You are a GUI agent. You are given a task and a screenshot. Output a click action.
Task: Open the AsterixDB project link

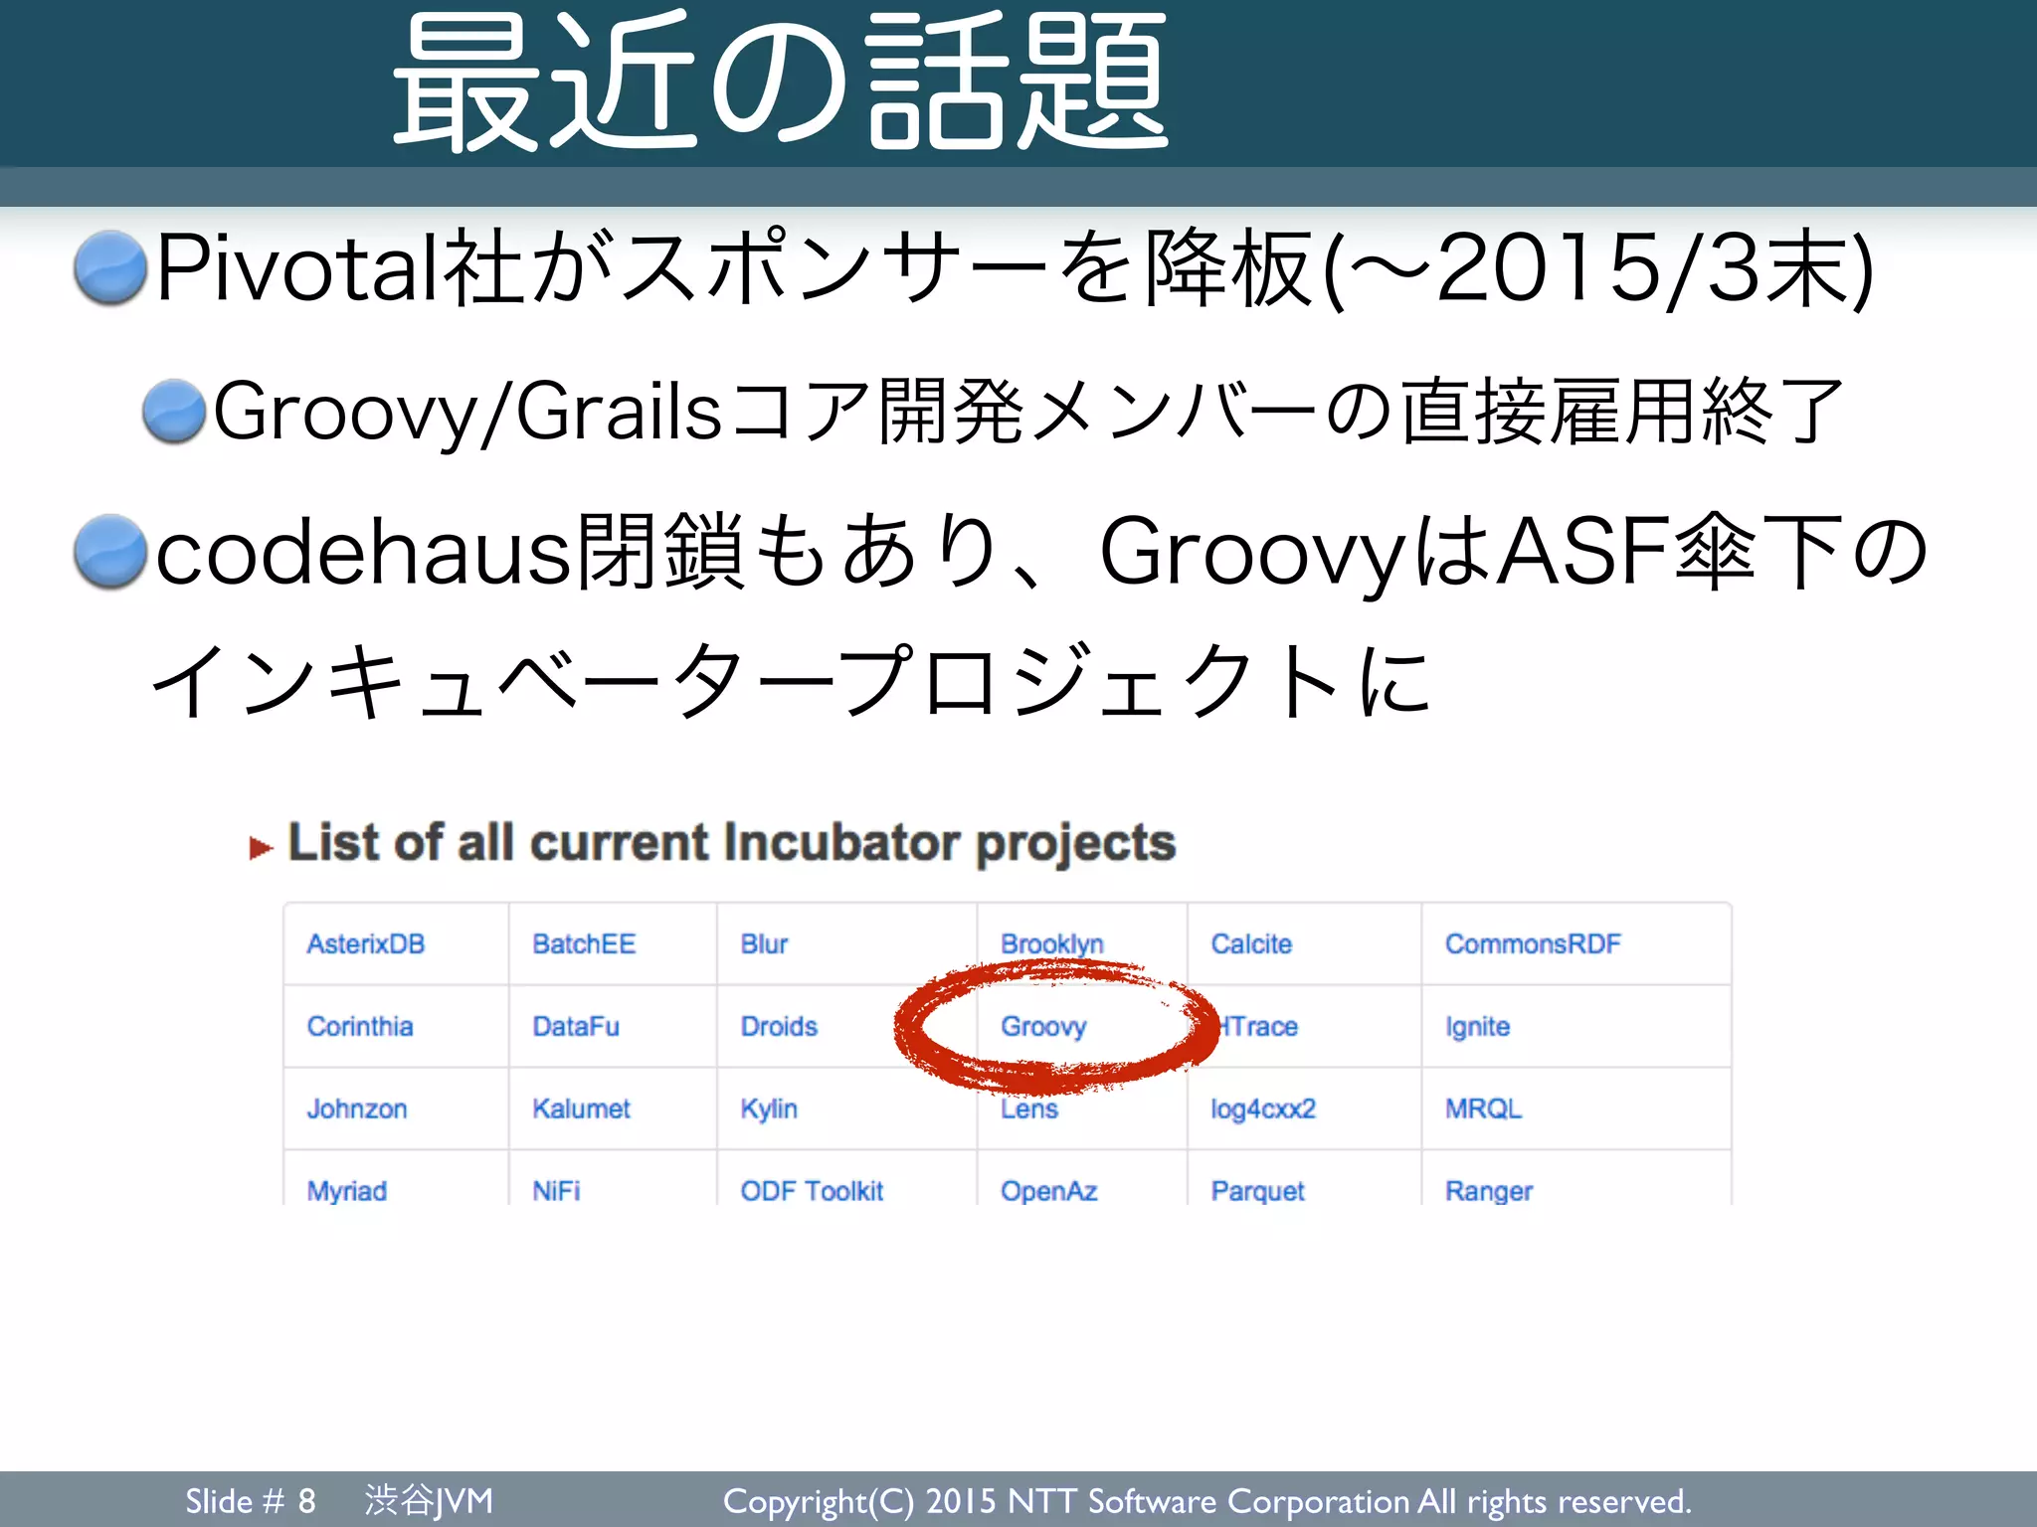coord(365,943)
